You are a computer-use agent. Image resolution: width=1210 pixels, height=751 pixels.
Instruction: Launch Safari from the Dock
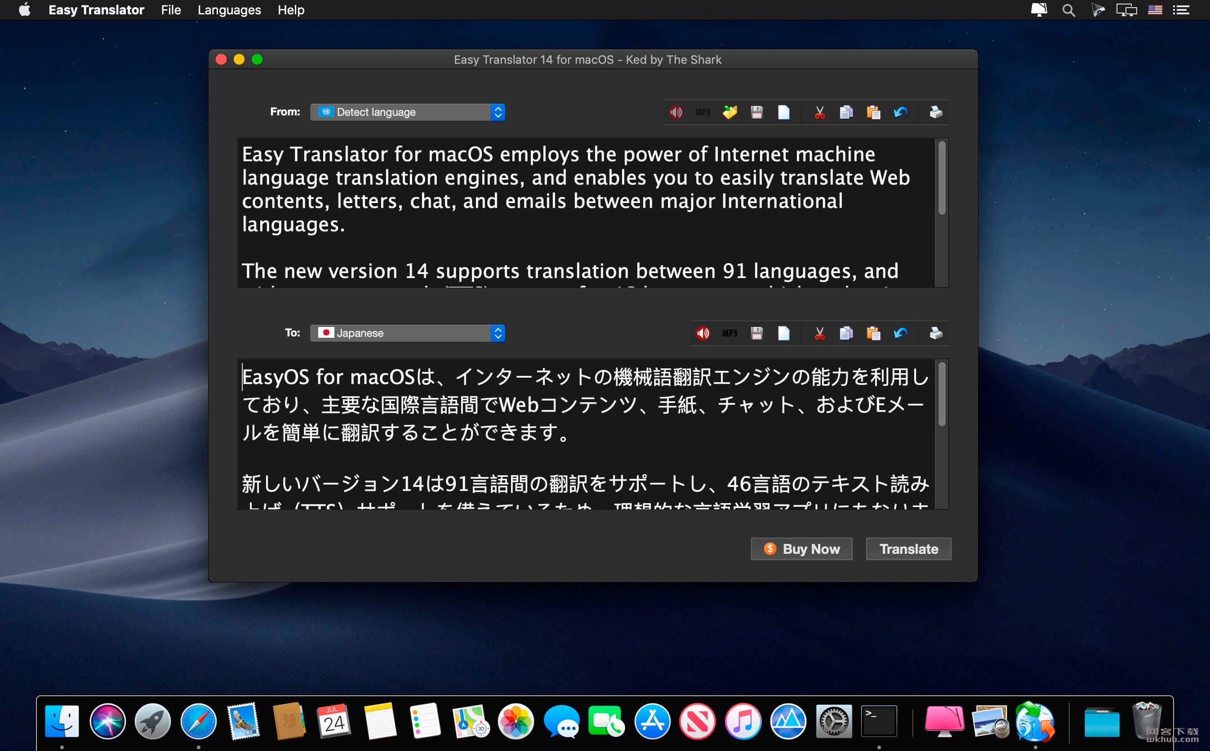(x=198, y=721)
